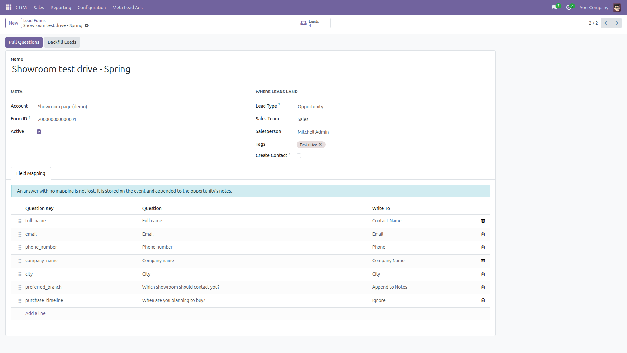Edit the Form ID field
The image size is (627, 353).
[x=141, y=119]
